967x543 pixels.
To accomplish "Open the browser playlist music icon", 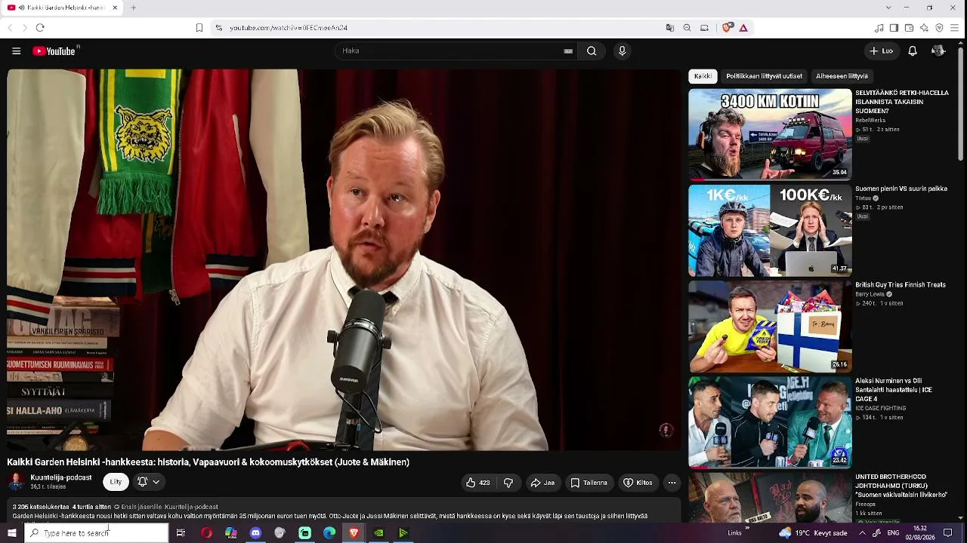I will (879, 28).
